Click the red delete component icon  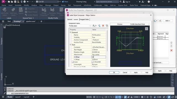103,26
